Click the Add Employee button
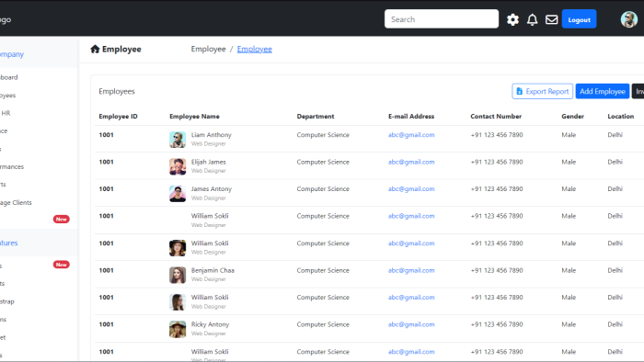Image resolution: width=644 pixels, height=362 pixels. [602, 92]
